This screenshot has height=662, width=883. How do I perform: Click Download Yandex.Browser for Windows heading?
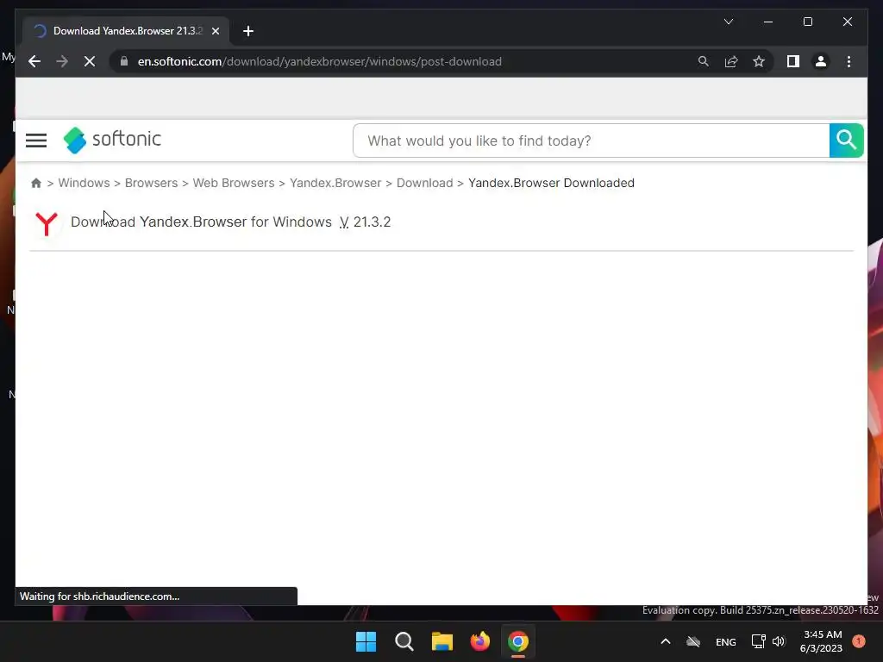(201, 222)
